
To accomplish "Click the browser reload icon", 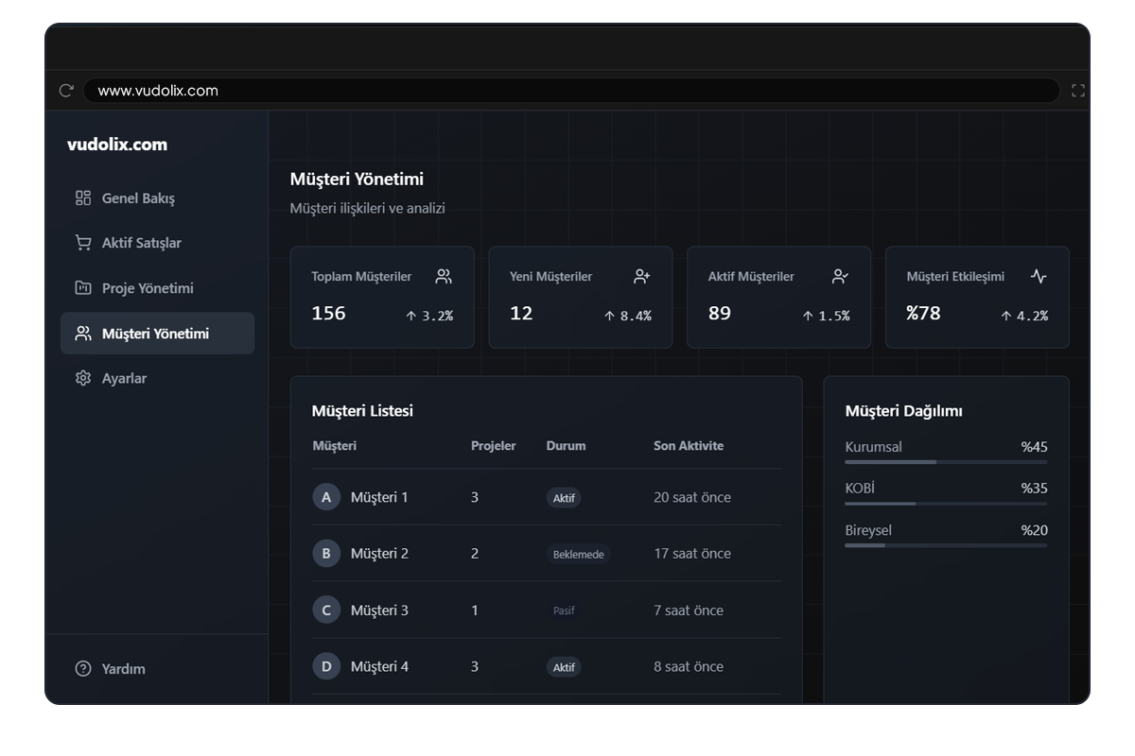I will point(66,91).
